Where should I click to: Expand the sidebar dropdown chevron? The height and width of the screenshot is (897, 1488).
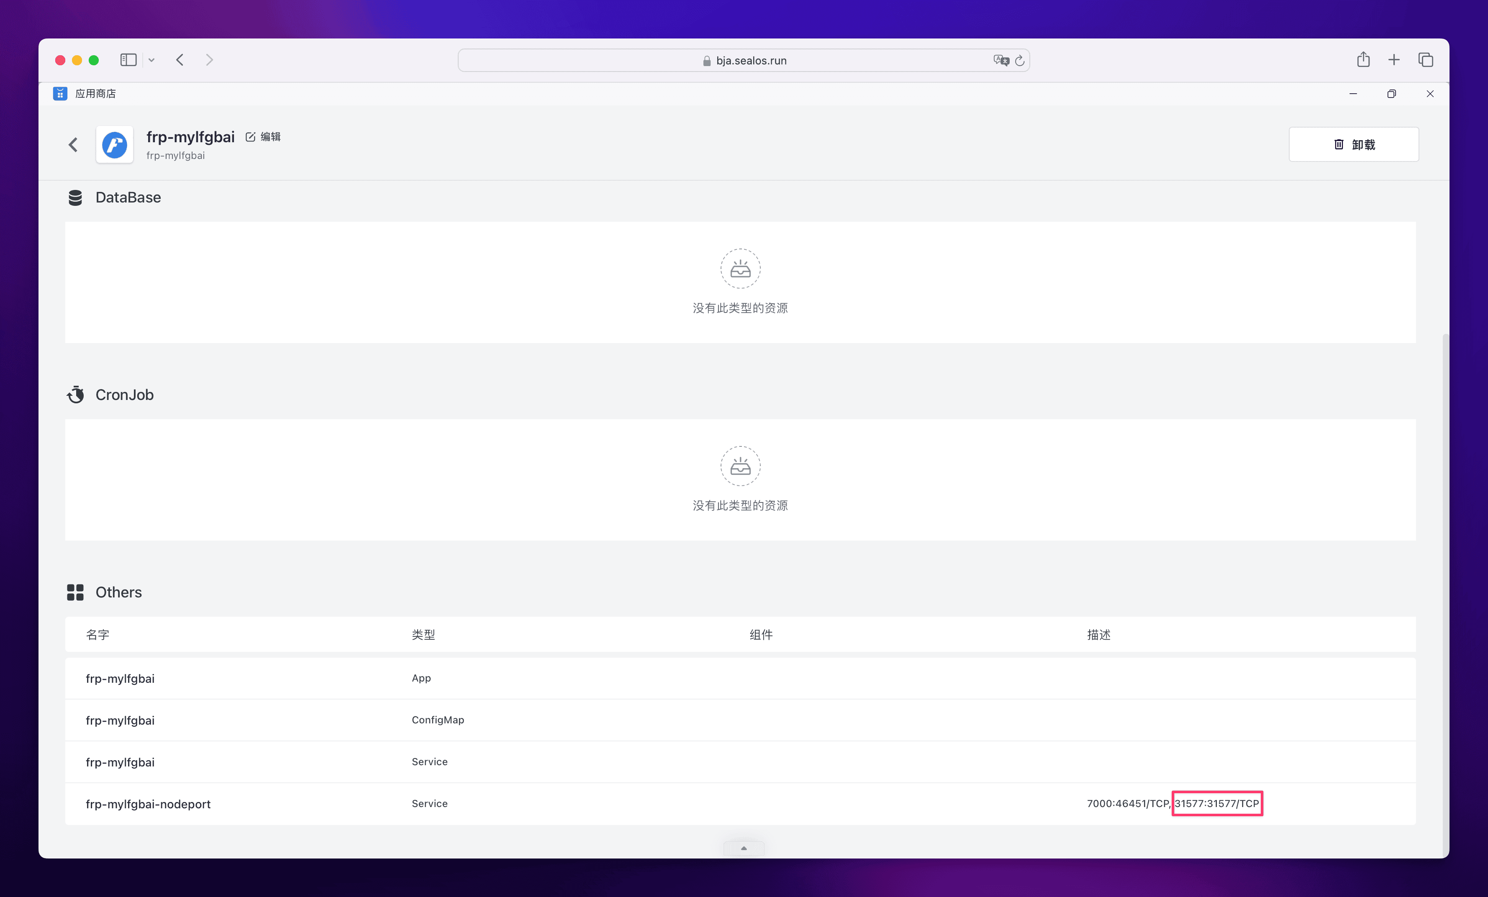151,60
